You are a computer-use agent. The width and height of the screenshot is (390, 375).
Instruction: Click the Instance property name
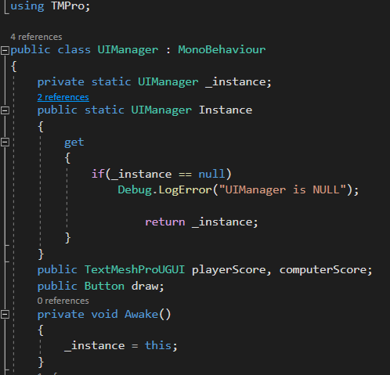tap(226, 110)
